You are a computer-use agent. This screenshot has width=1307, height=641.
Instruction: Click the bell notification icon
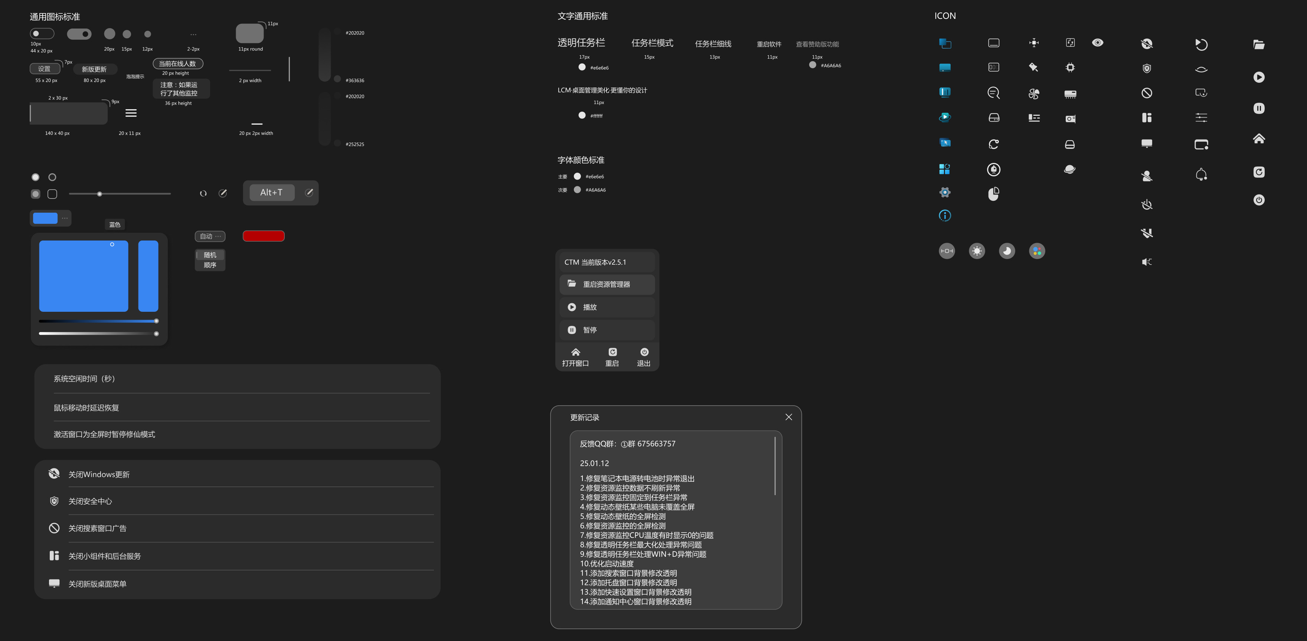pyautogui.click(x=1201, y=174)
